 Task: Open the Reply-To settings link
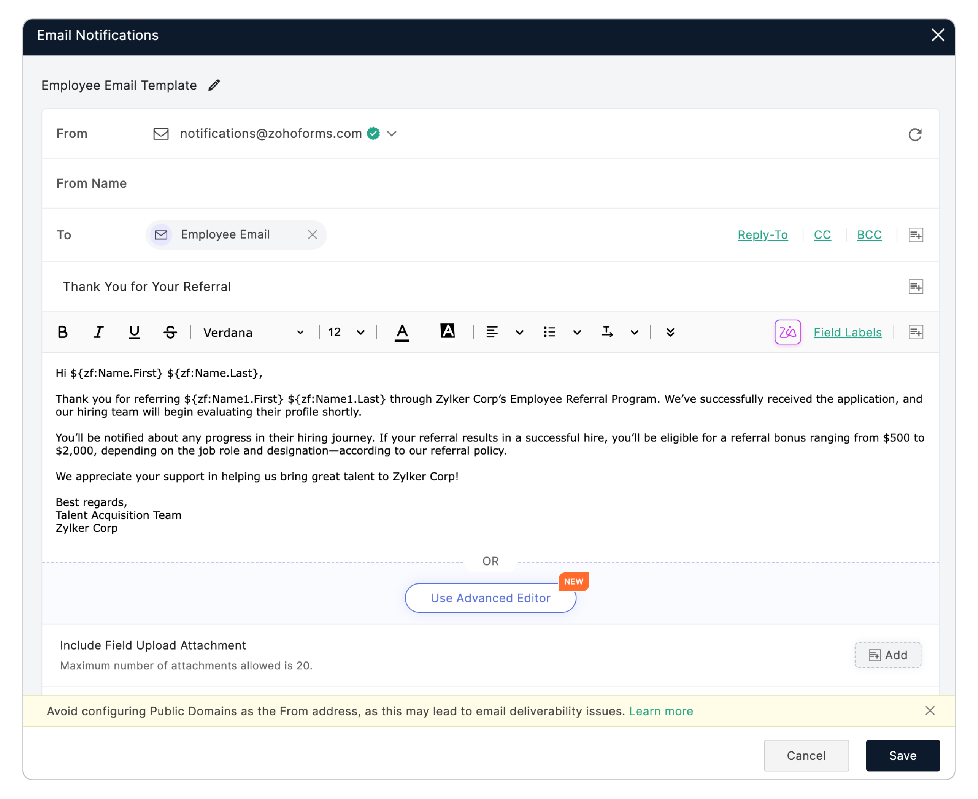click(763, 235)
